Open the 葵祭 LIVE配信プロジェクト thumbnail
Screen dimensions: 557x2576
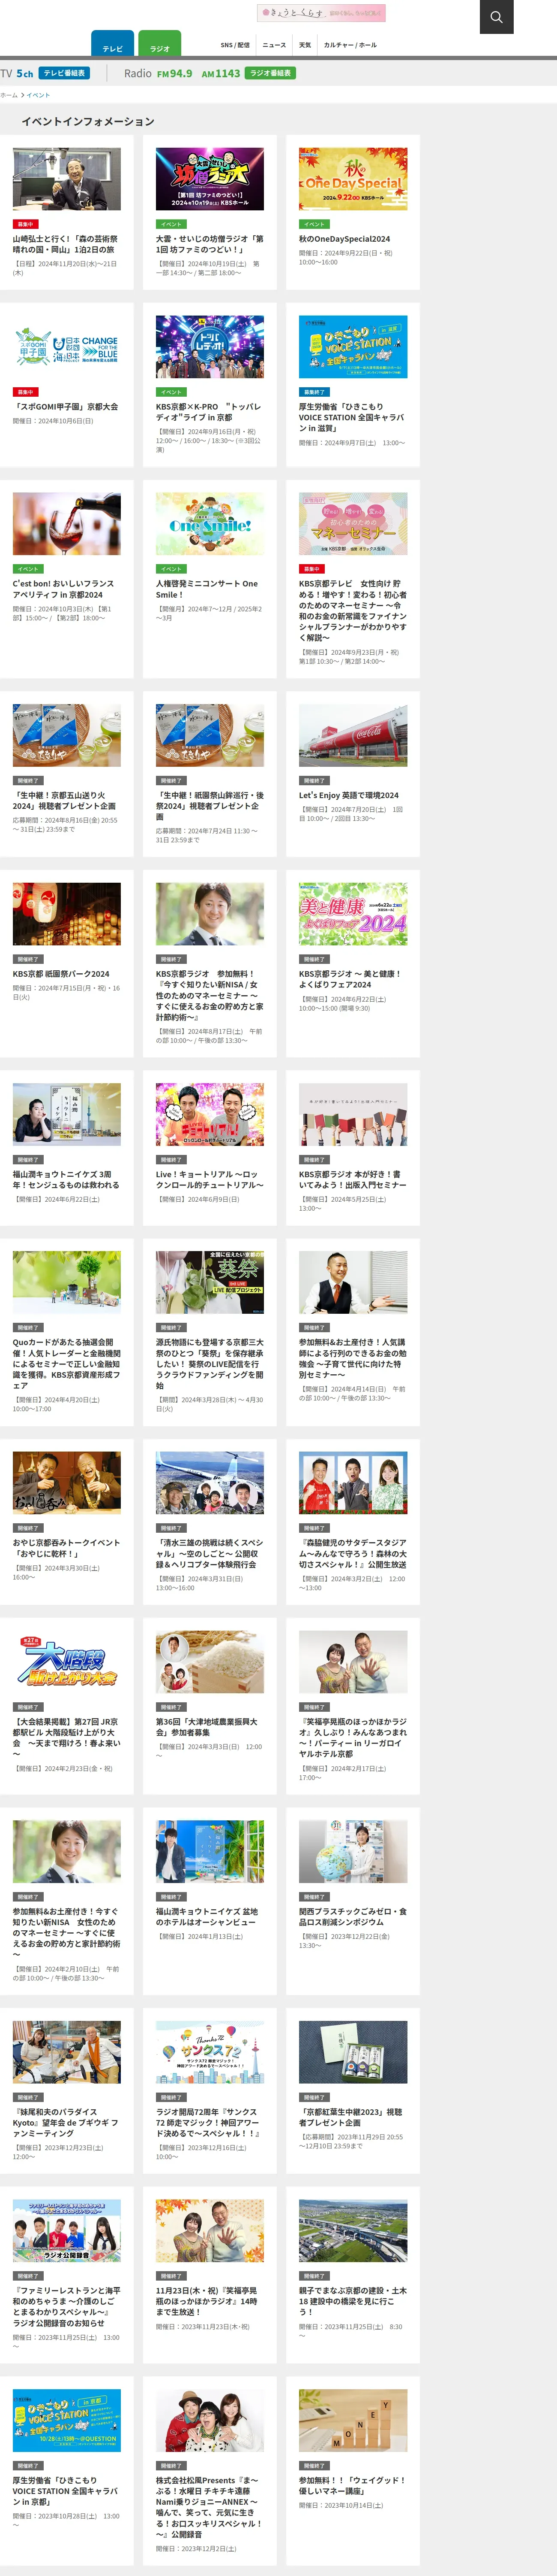click(210, 1282)
